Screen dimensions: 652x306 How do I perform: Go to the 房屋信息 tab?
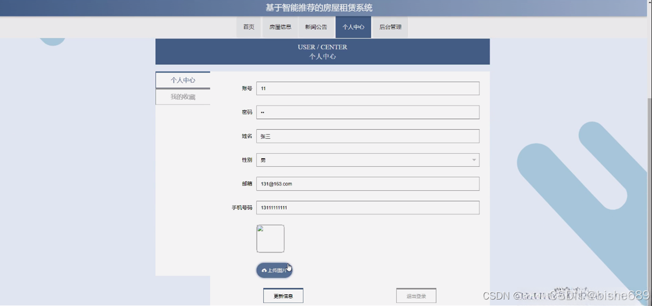click(280, 27)
